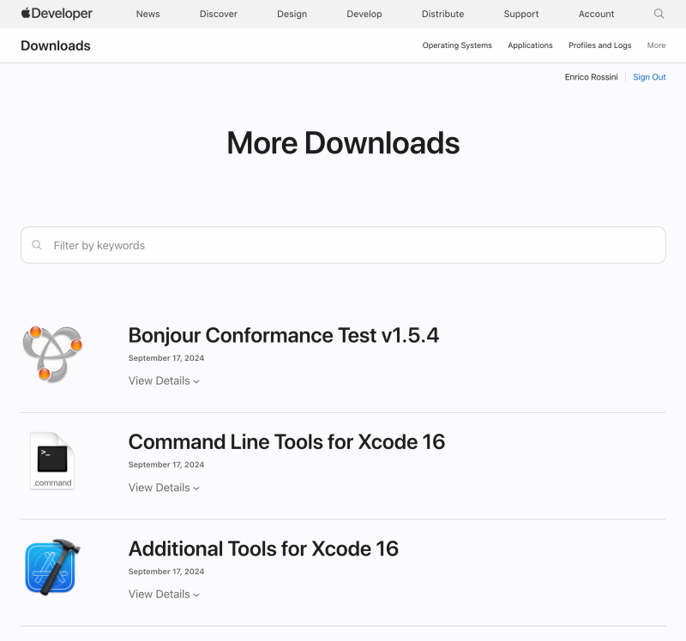The height and width of the screenshot is (641, 686).
Task: Click Additional Tools for Xcode 16 title
Action: (x=263, y=548)
